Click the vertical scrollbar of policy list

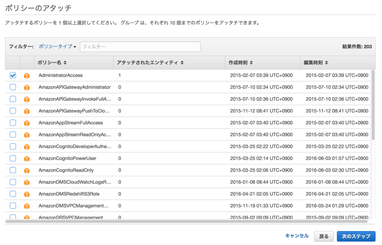click(373, 105)
